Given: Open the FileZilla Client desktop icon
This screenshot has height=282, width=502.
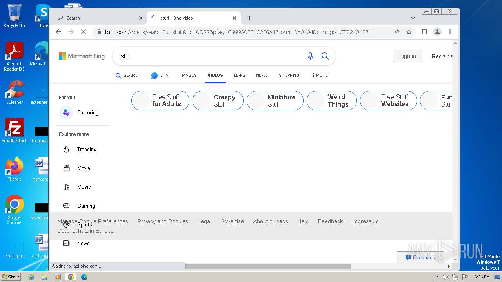Looking at the screenshot, I should [14, 130].
